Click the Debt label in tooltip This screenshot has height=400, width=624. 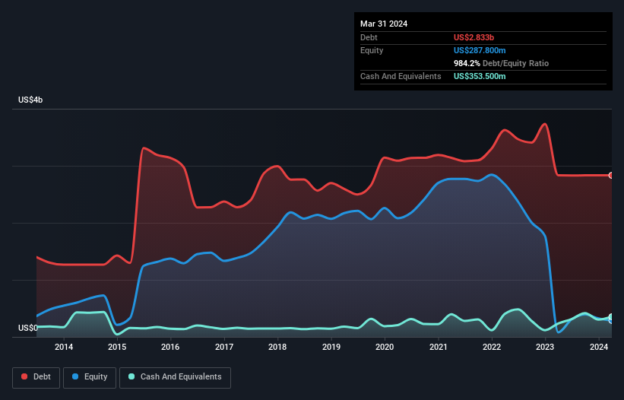[369, 37]
